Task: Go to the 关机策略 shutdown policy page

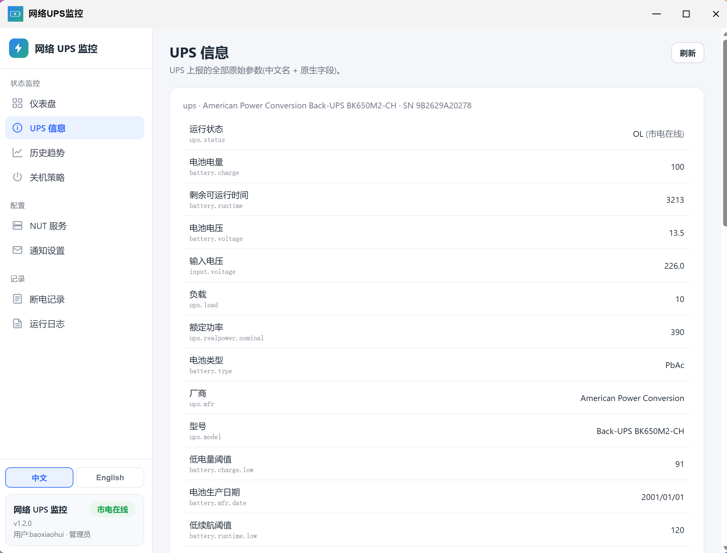Action: pyautogui.click(x=75, y=177)
